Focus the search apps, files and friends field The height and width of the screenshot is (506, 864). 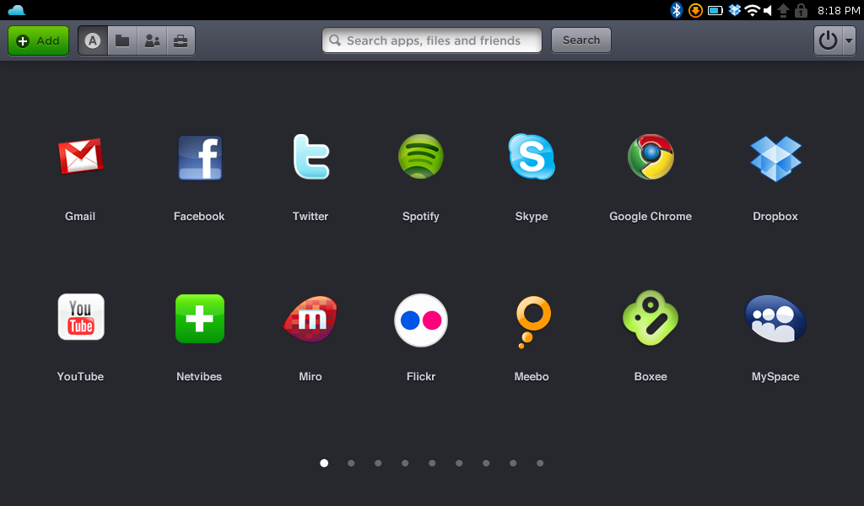432,40
